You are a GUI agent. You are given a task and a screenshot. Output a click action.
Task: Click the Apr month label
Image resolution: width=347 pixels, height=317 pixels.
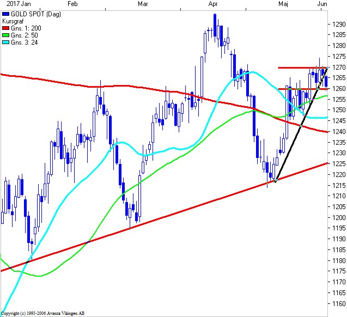tap(212, 4)
